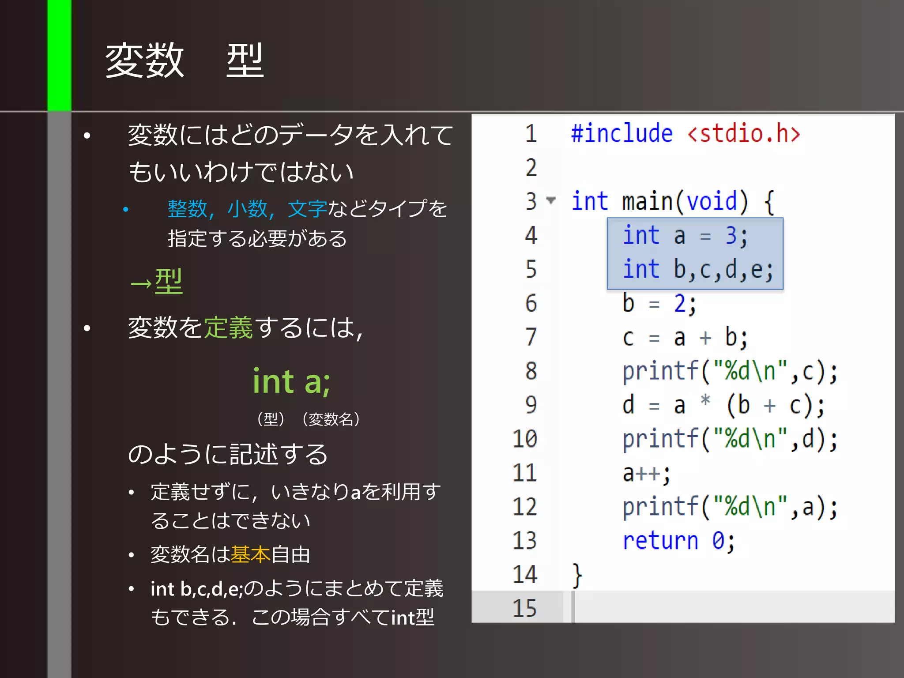Click text 指定する必要がある

coord(257,239)
